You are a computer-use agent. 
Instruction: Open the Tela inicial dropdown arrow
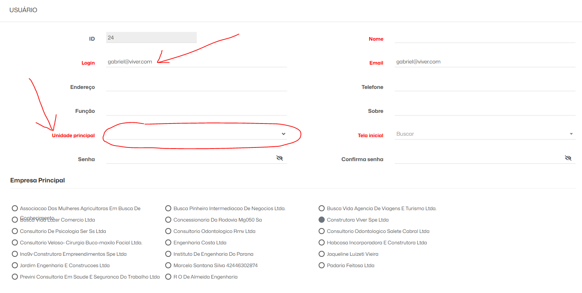(571, 134)
